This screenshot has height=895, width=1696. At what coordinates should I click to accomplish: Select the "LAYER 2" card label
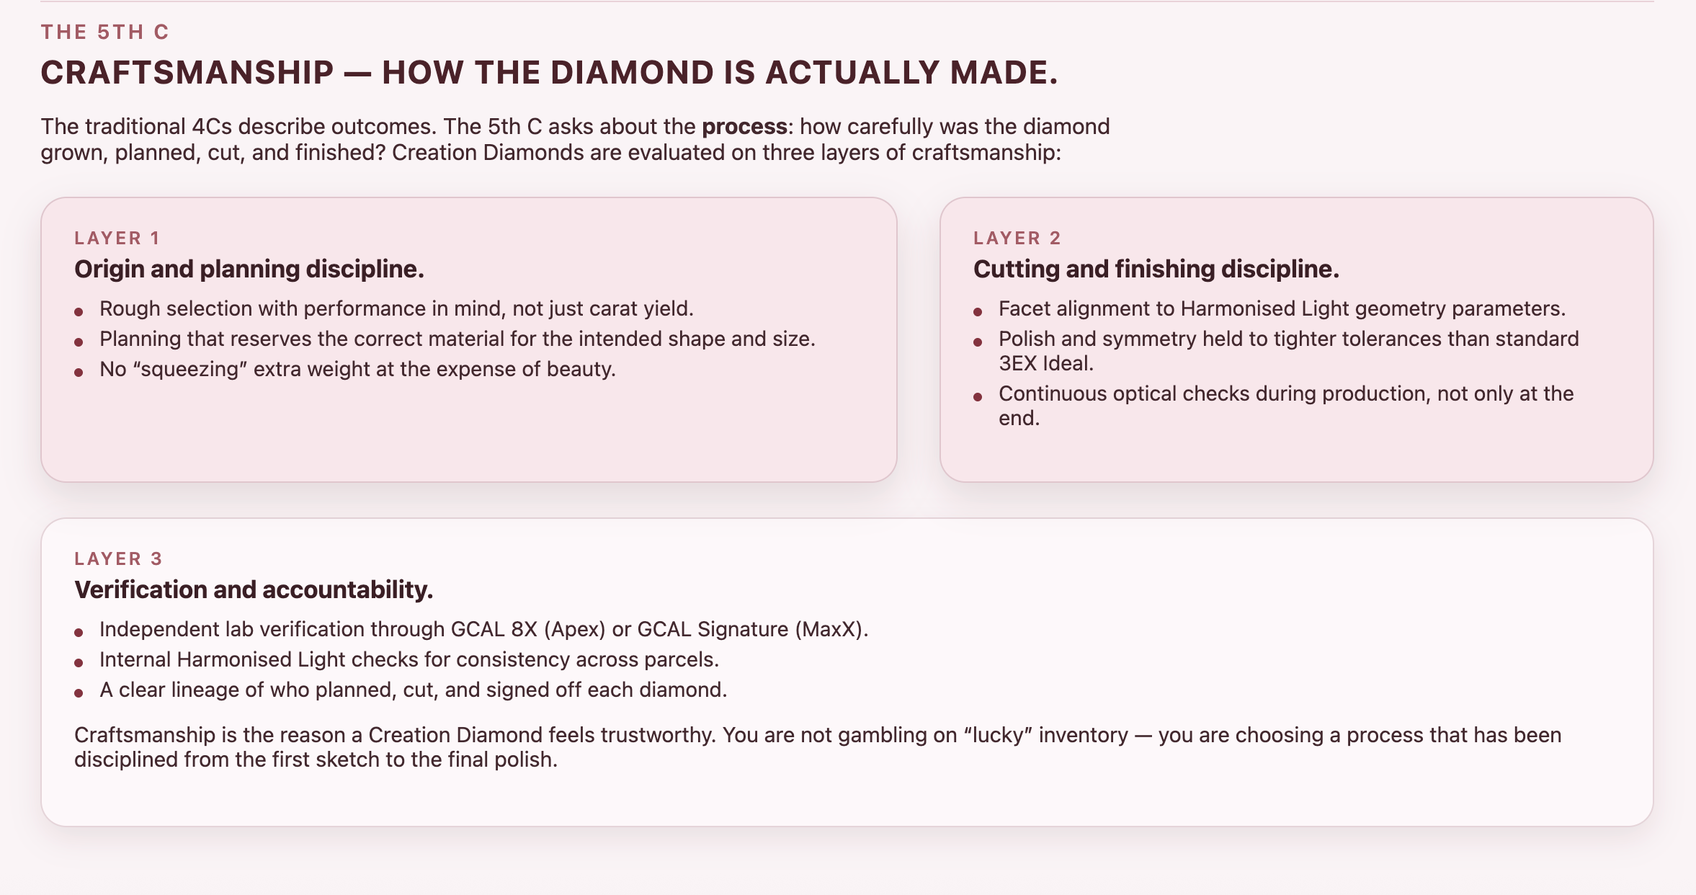pyautogui.click(x=1017, y=239)
